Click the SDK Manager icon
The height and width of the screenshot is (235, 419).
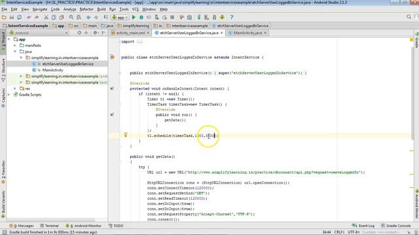pyautogui.click(x=214, y=18)
